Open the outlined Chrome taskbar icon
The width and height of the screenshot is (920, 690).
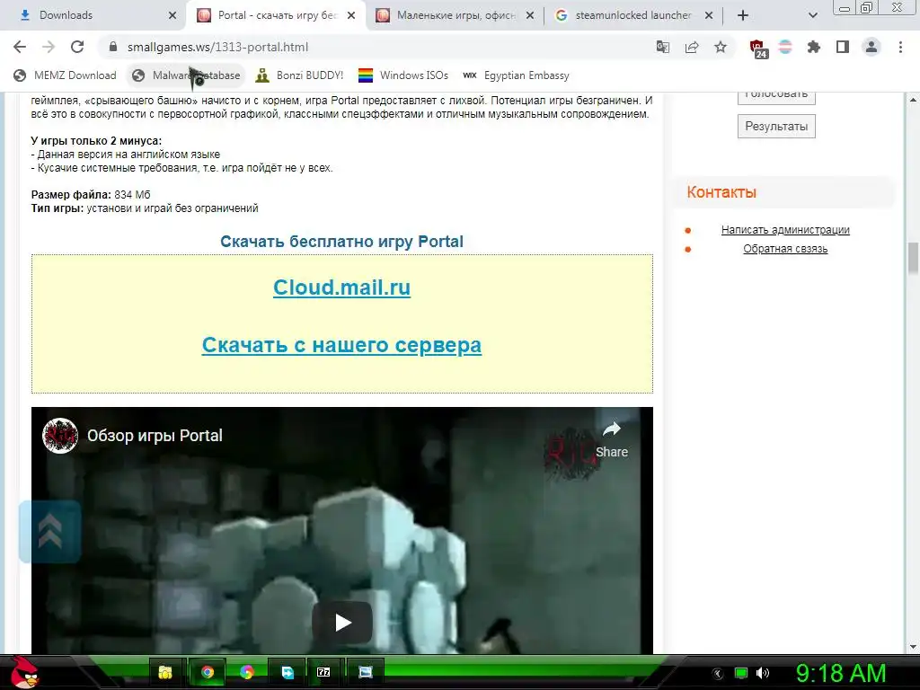pyautogui.click(x=208, y=672)
